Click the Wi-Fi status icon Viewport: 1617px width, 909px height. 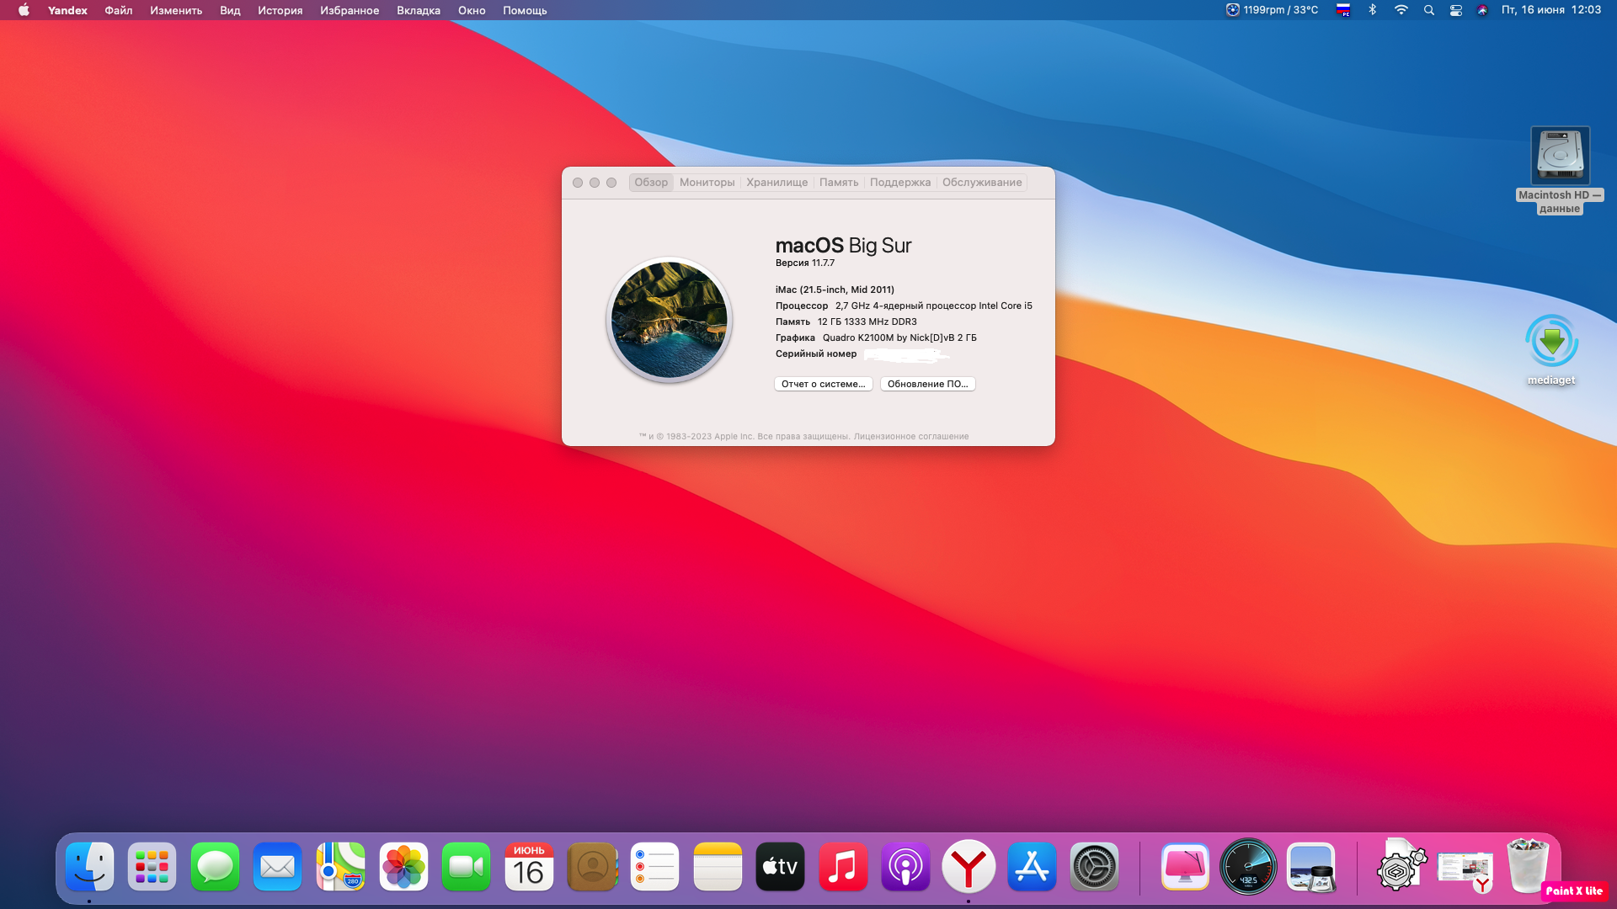tap(1401, 10)
